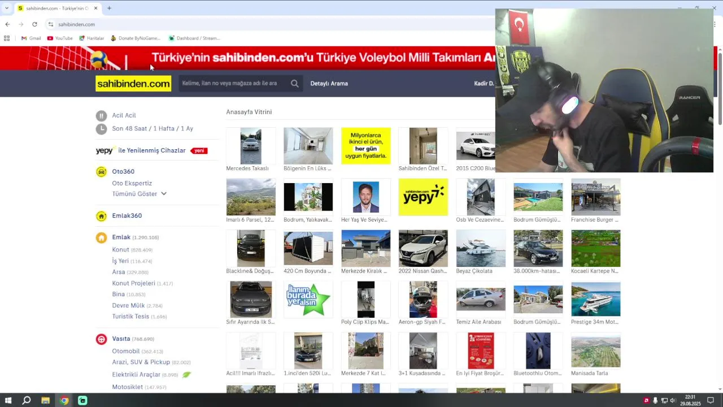The width and height of the screenshot is (723, 407).
Task: Open the Emlak main category
Action: (121, 237)
